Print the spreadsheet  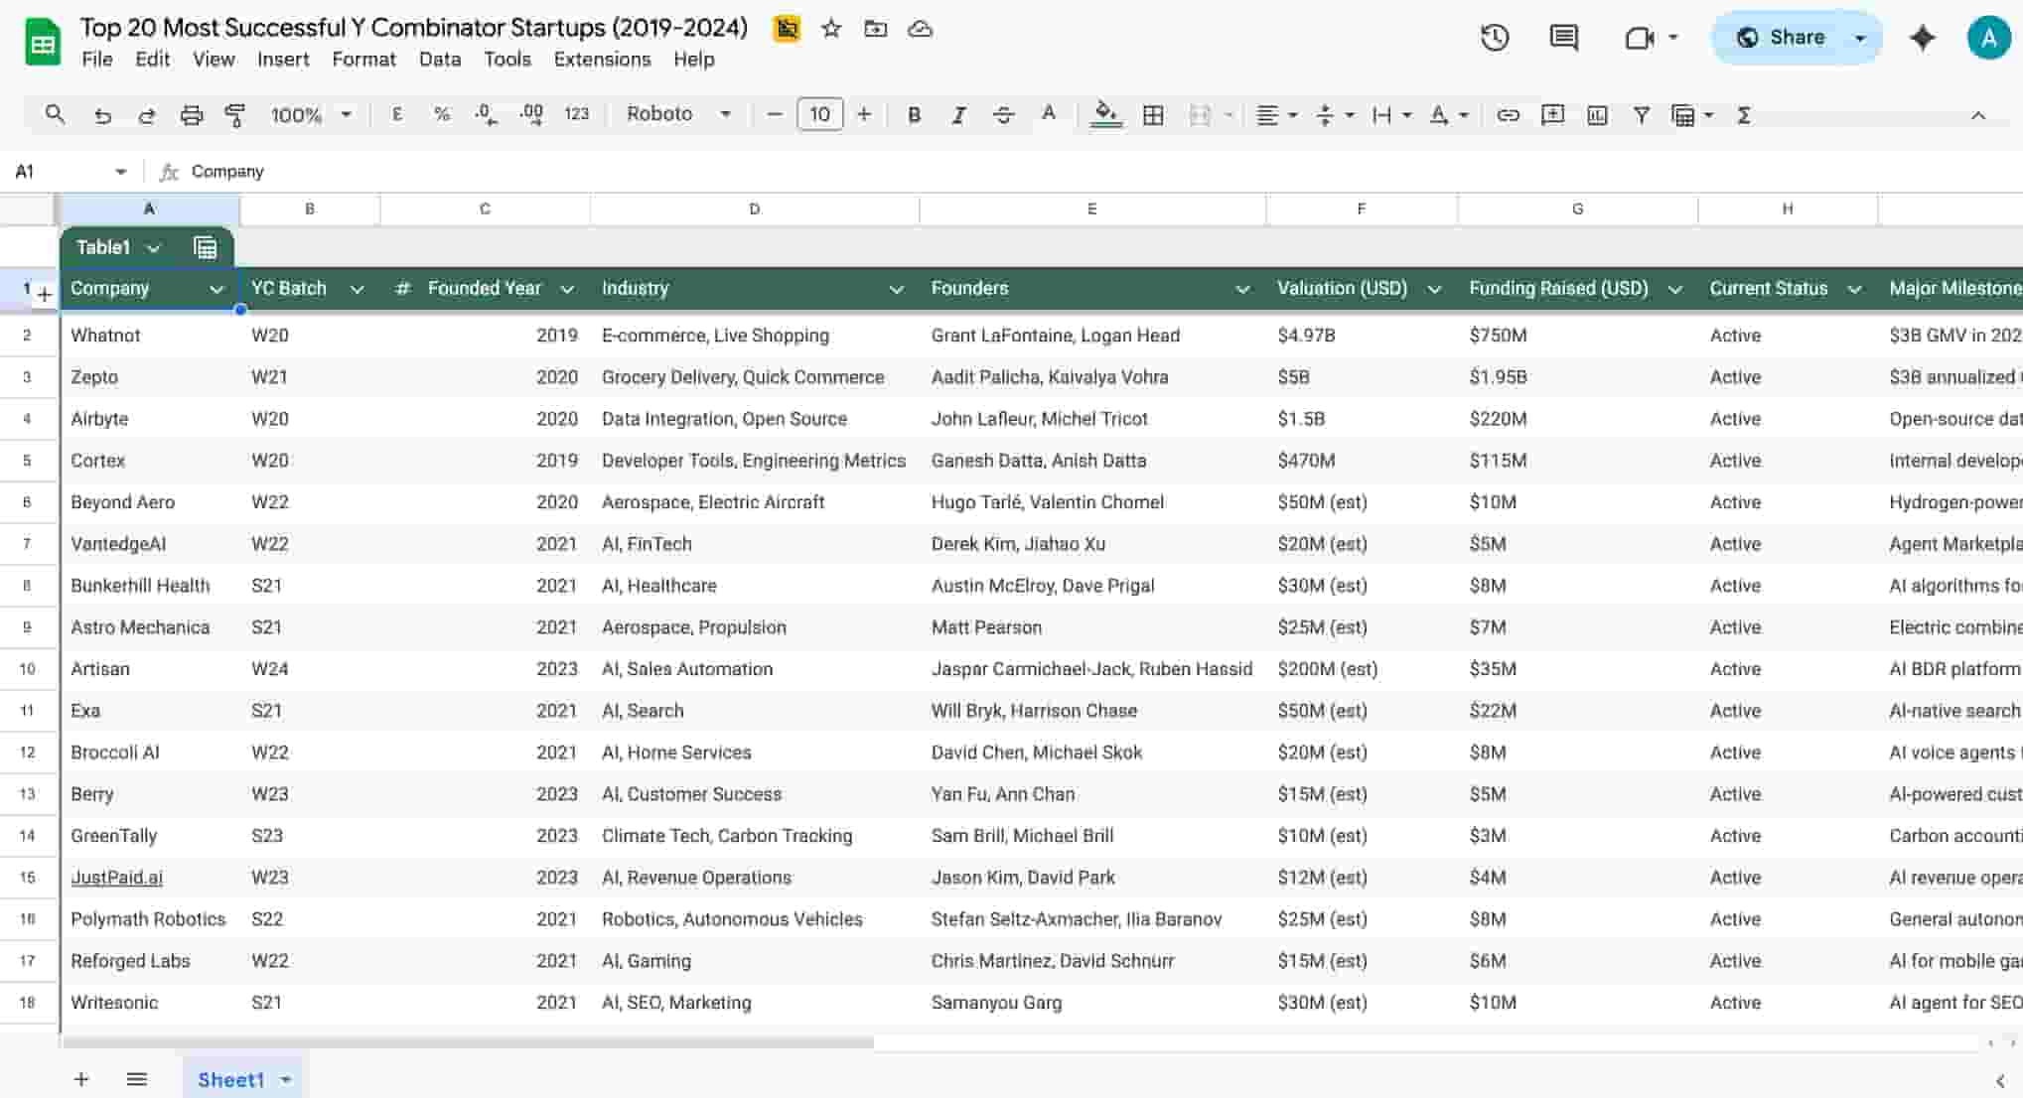[192, 115]
